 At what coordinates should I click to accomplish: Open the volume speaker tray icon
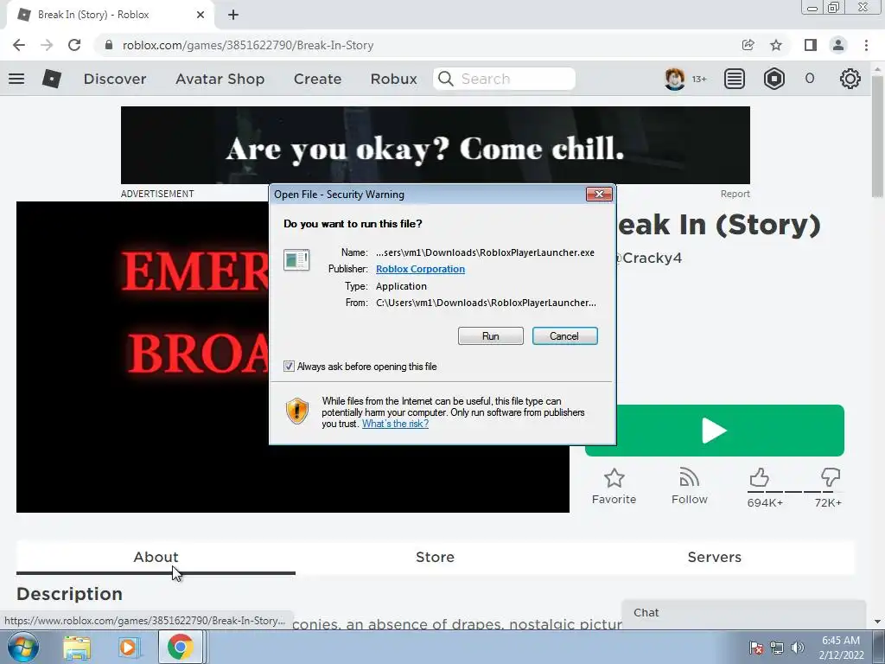tap(798, 648)
